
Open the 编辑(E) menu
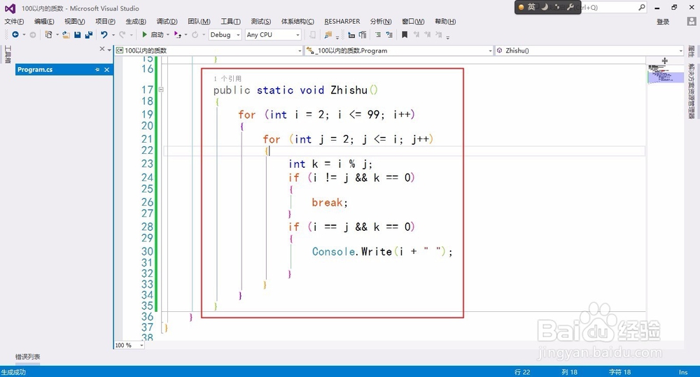[44, 22]
